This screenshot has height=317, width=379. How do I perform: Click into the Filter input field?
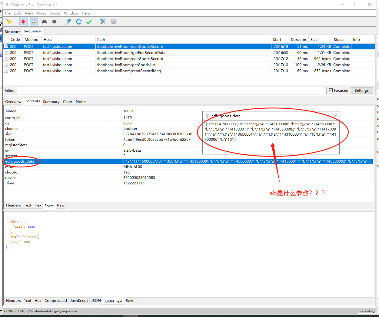coord(171,91)
